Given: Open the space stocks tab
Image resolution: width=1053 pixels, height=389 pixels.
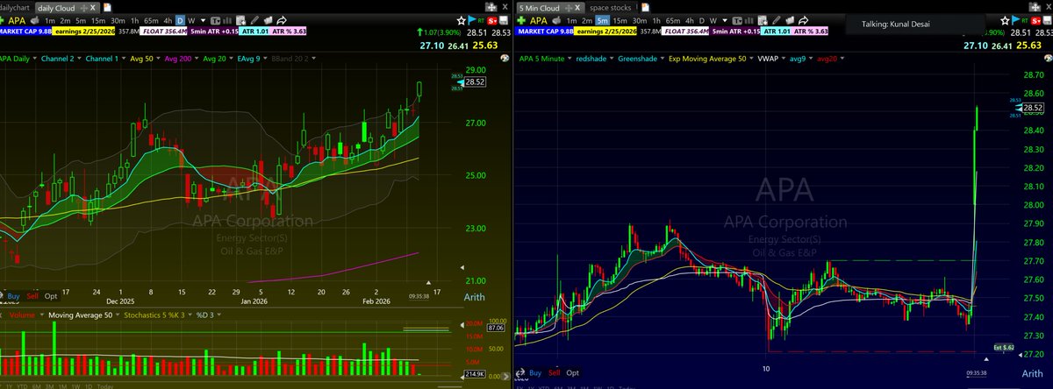Looking at the screenshot, I should (610, 8).
